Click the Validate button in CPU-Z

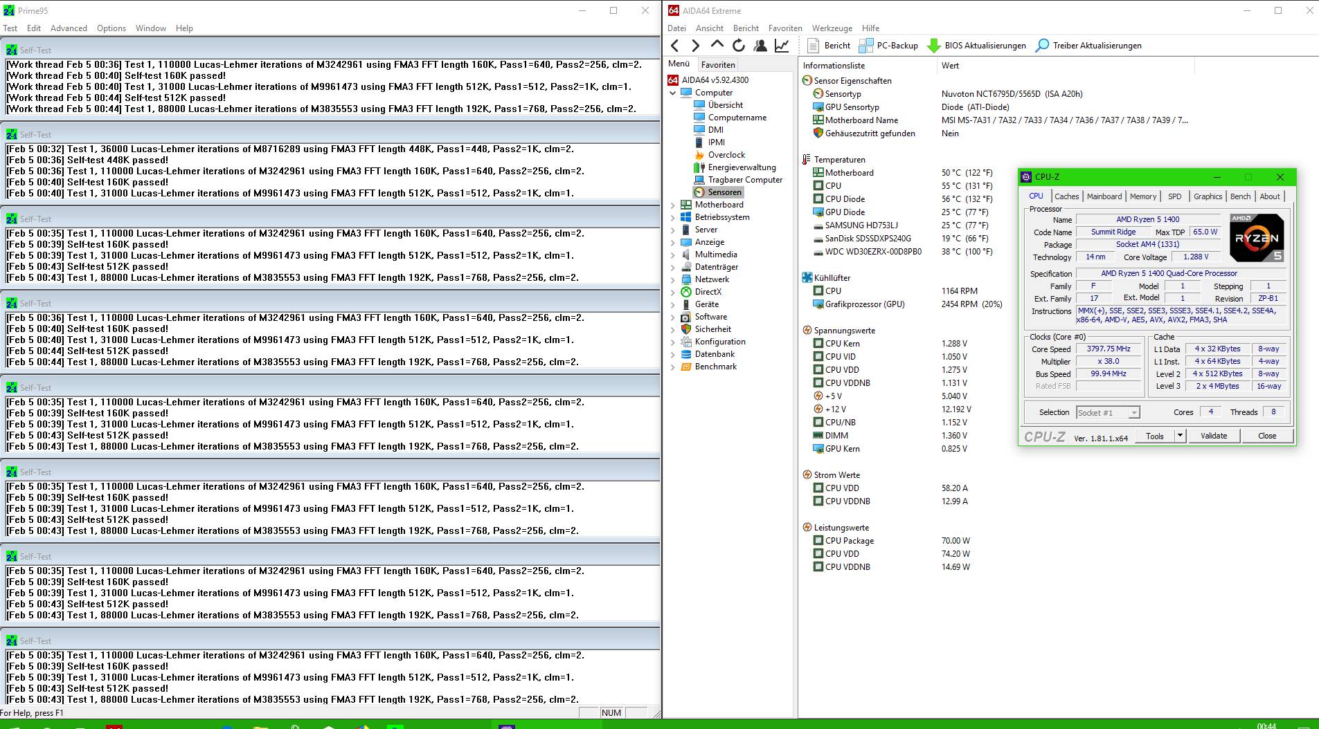pyautogui.click(x=1214, y=436)
